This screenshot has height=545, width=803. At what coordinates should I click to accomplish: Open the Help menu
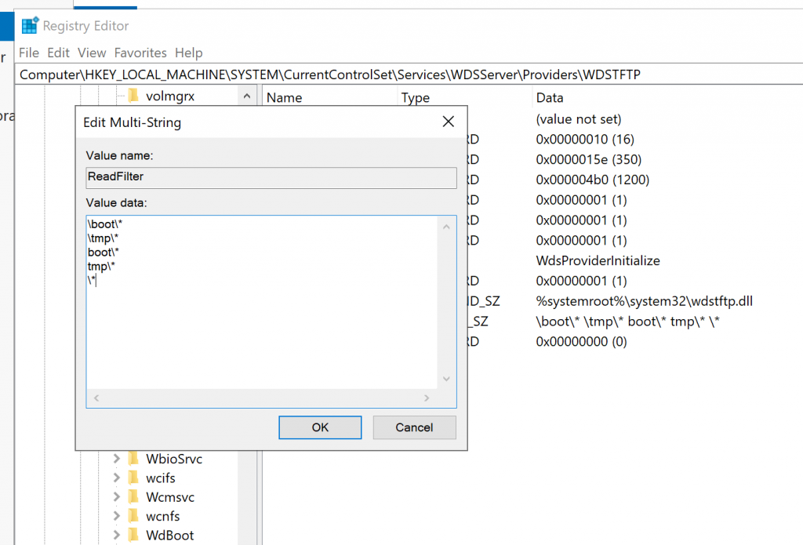tap(188, 53)
